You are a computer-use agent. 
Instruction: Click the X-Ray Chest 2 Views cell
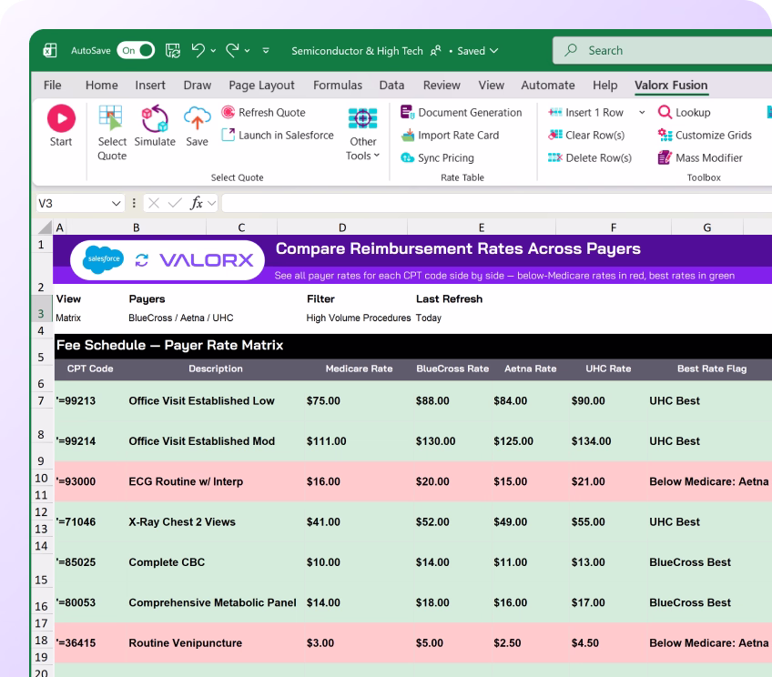(x=215, y=521)
